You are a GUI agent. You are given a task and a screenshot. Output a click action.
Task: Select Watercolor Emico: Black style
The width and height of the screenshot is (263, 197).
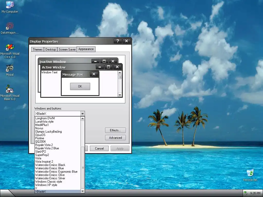pos(58,165)
